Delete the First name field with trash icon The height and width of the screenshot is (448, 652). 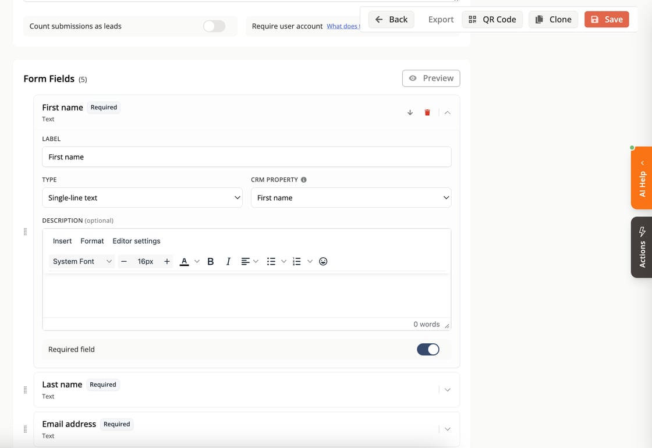tap(427, 113)
